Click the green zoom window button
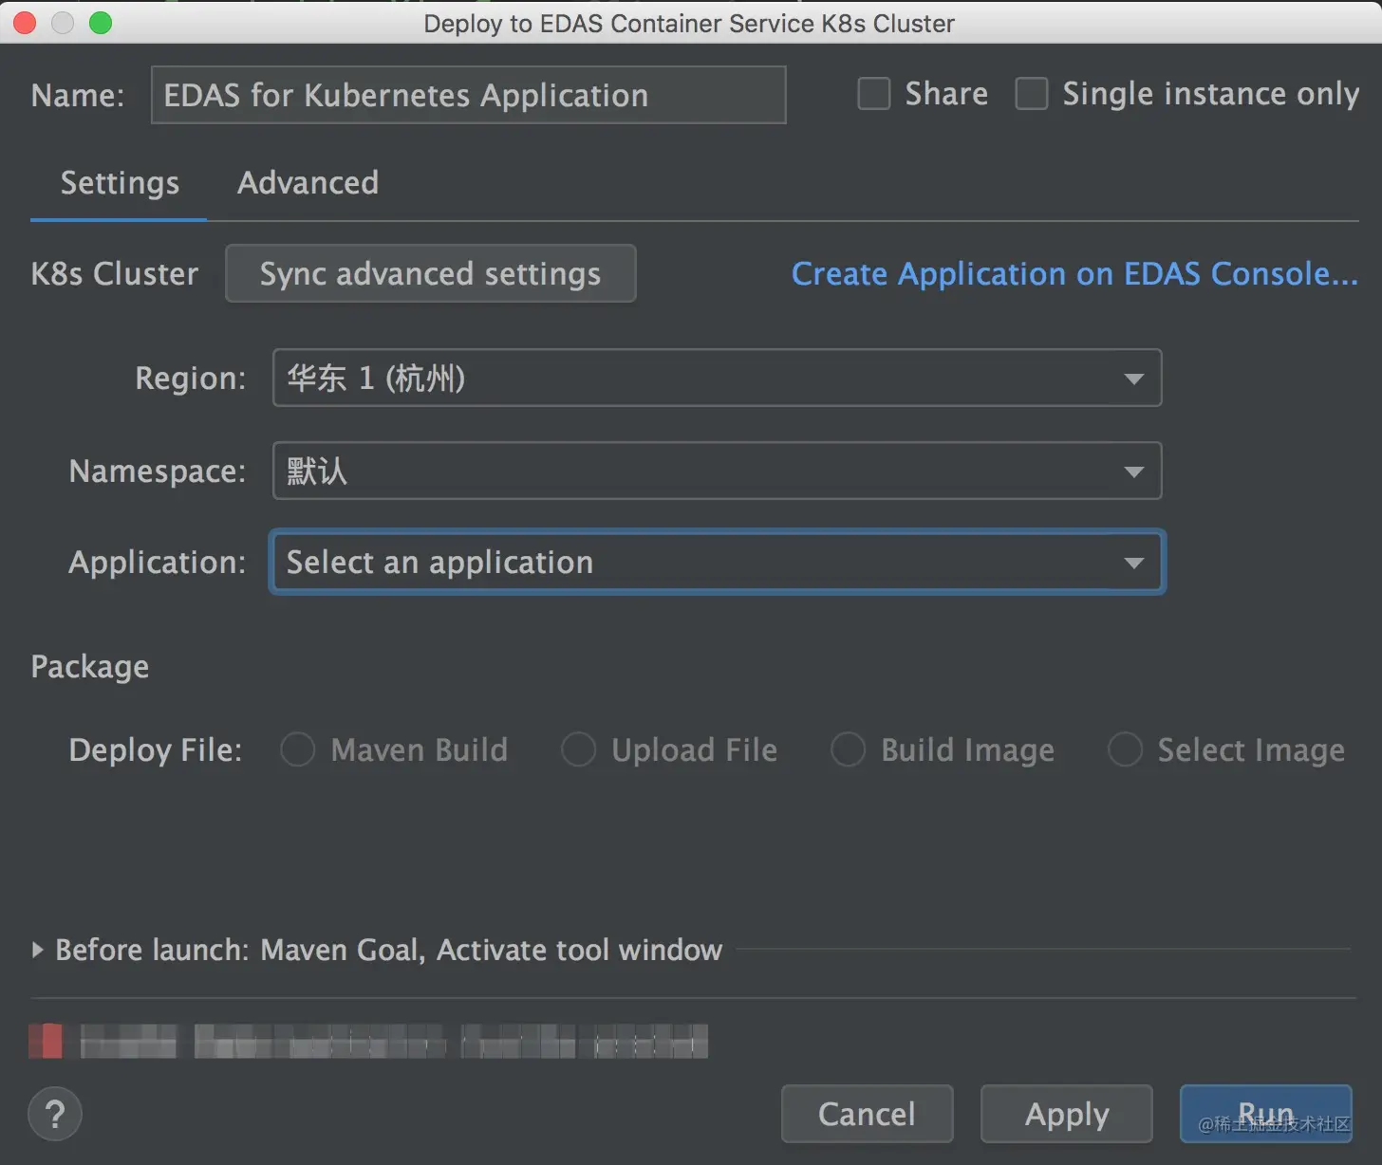Screen dimensions: 1382x1165 point(101,23)
